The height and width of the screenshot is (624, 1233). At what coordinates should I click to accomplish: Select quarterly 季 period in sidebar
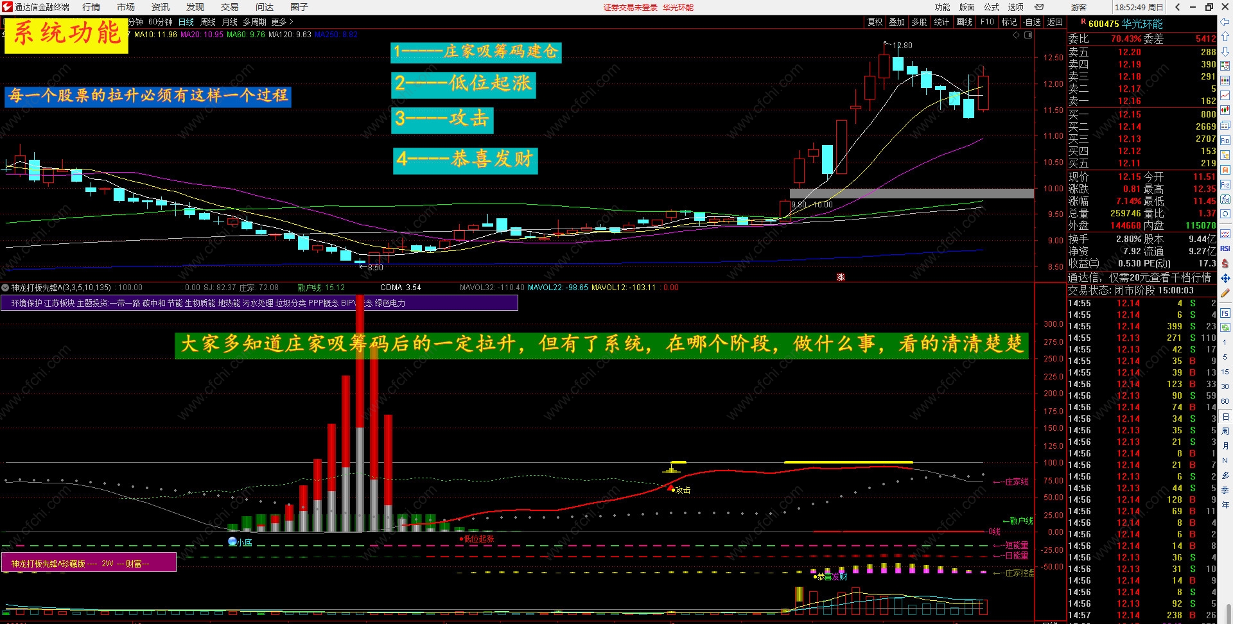pyautogui.click(x=1225, y=490)
